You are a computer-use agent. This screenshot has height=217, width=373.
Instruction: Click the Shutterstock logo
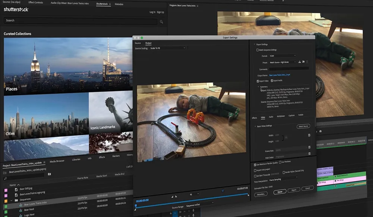(x=16, y=10)
